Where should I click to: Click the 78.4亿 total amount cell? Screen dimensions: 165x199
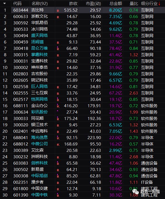point(116,48)
